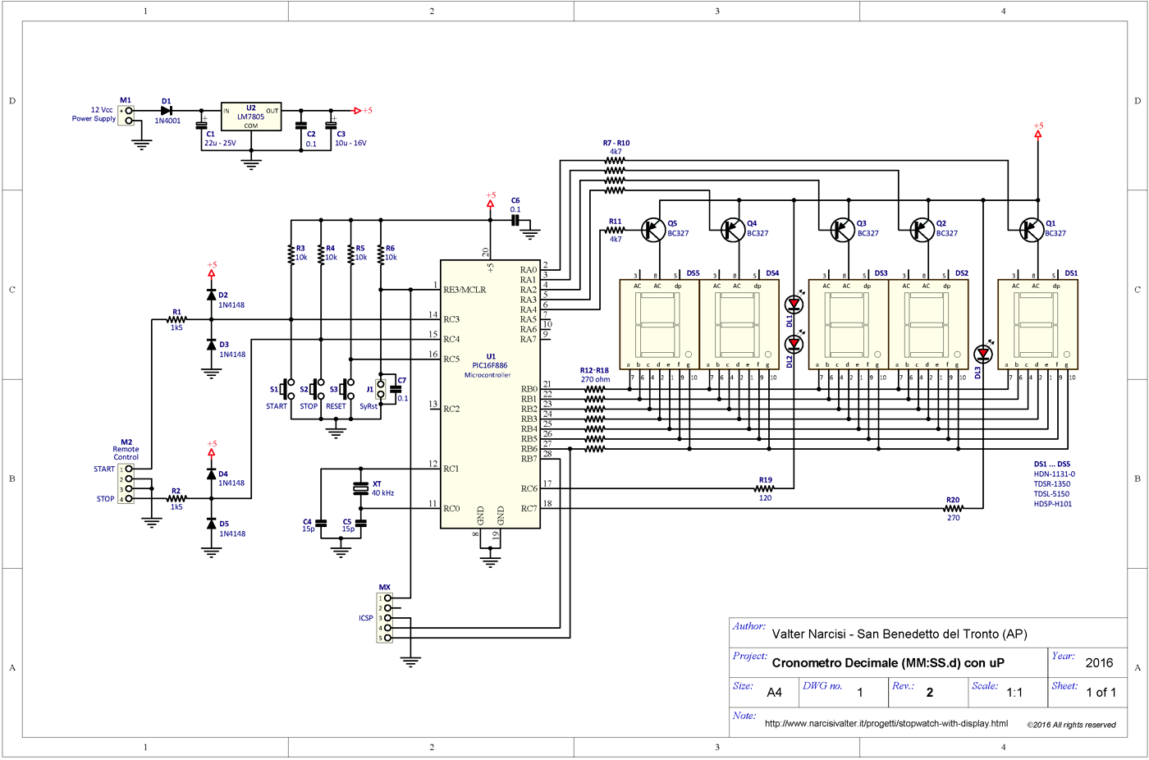This screenshot has width=1149, height=760.
Task: Click the 'TDSL-5150' part number
Action: [1051, 494]
